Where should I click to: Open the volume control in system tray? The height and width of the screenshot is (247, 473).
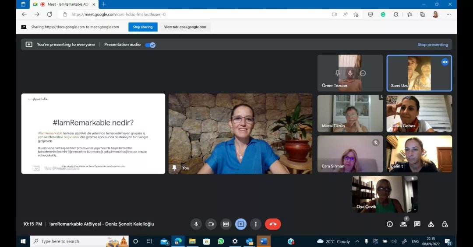point(394,241)
